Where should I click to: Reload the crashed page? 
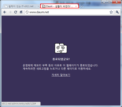(16, 12)
